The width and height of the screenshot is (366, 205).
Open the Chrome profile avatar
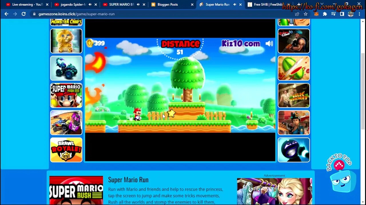pyautogui.click(x=351, y=14)
